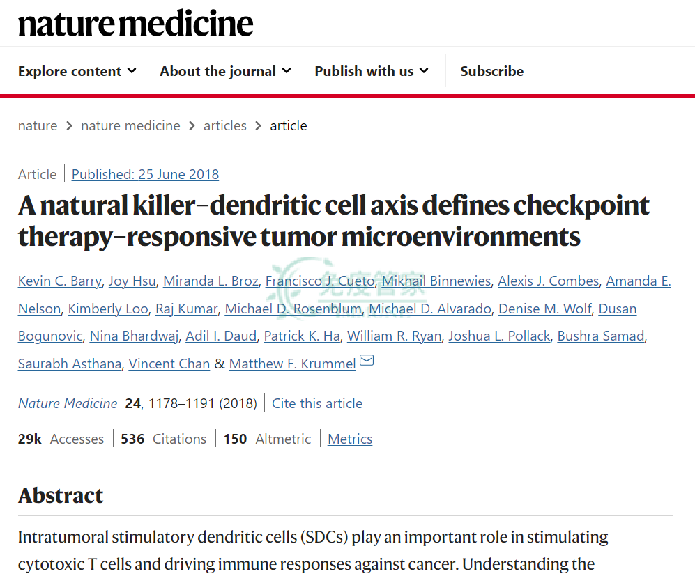
Task: Click the italic Nature Medicine journal link
Action: pos(68,403)
